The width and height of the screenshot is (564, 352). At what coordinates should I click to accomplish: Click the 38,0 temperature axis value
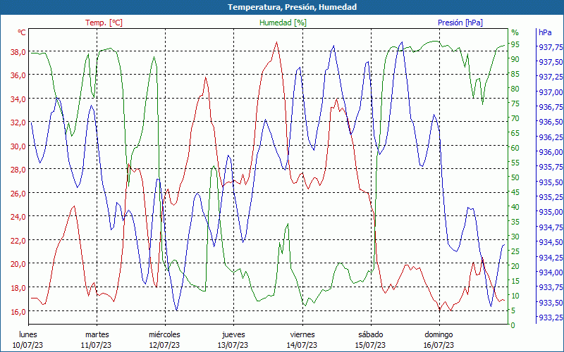(18, 51)
